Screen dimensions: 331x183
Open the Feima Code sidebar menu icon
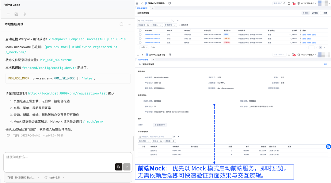[x=8, y=14]
